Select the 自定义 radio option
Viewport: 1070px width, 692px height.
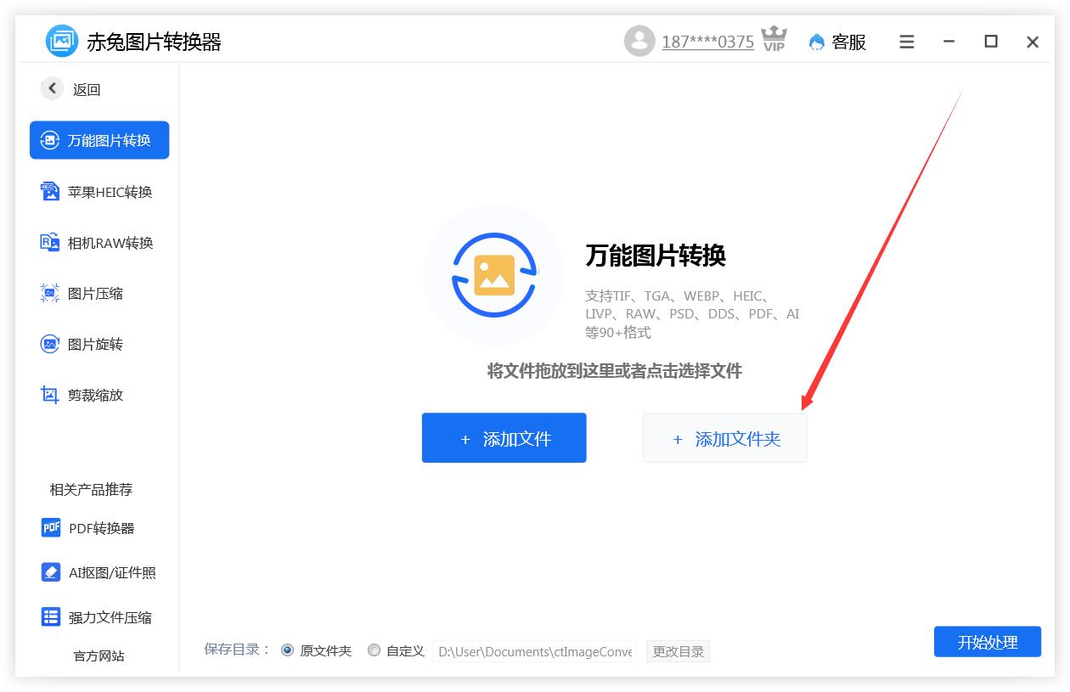(374, 650)
